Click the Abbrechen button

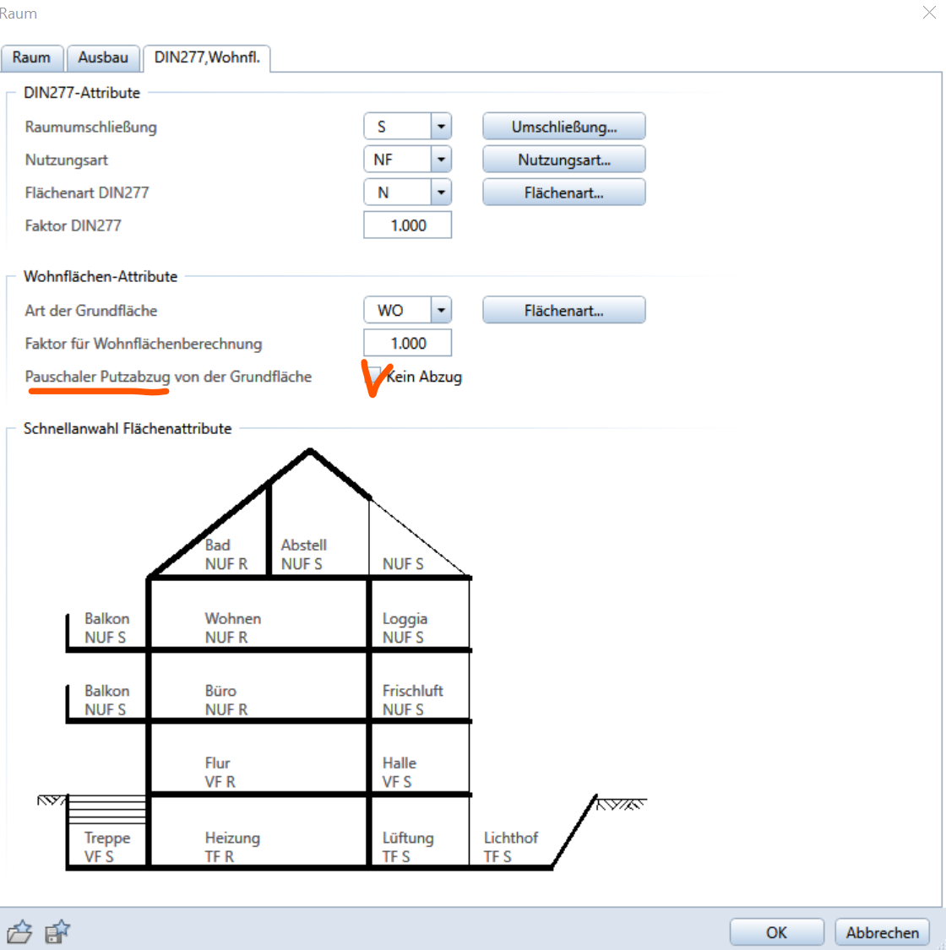(882, 932)
